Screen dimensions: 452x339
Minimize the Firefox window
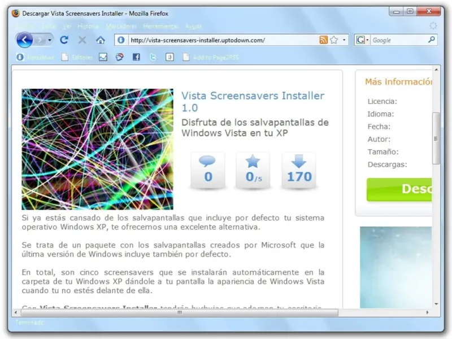click(x=397, y=11)
